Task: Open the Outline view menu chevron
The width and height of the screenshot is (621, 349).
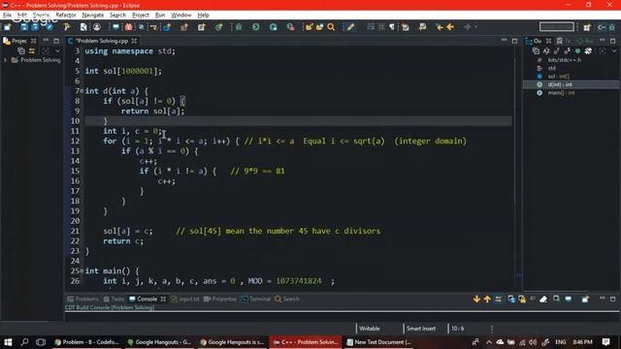Action: 614,50
